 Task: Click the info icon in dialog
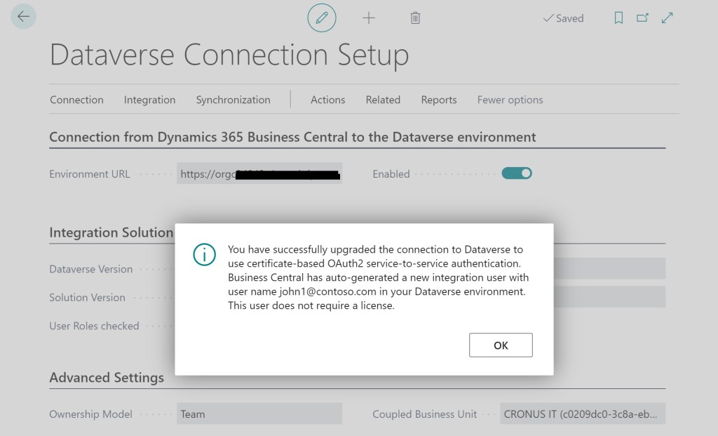(x=204, y=255)
